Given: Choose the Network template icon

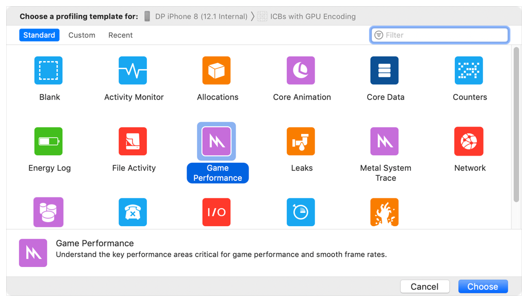Looking at the screenshot, I should 469,141.
